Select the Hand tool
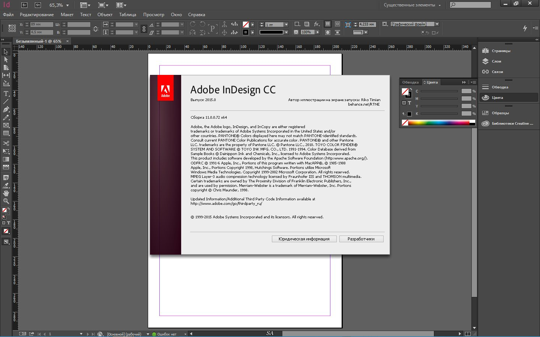This screenshot has height=337, width=540. coord(6,193)
